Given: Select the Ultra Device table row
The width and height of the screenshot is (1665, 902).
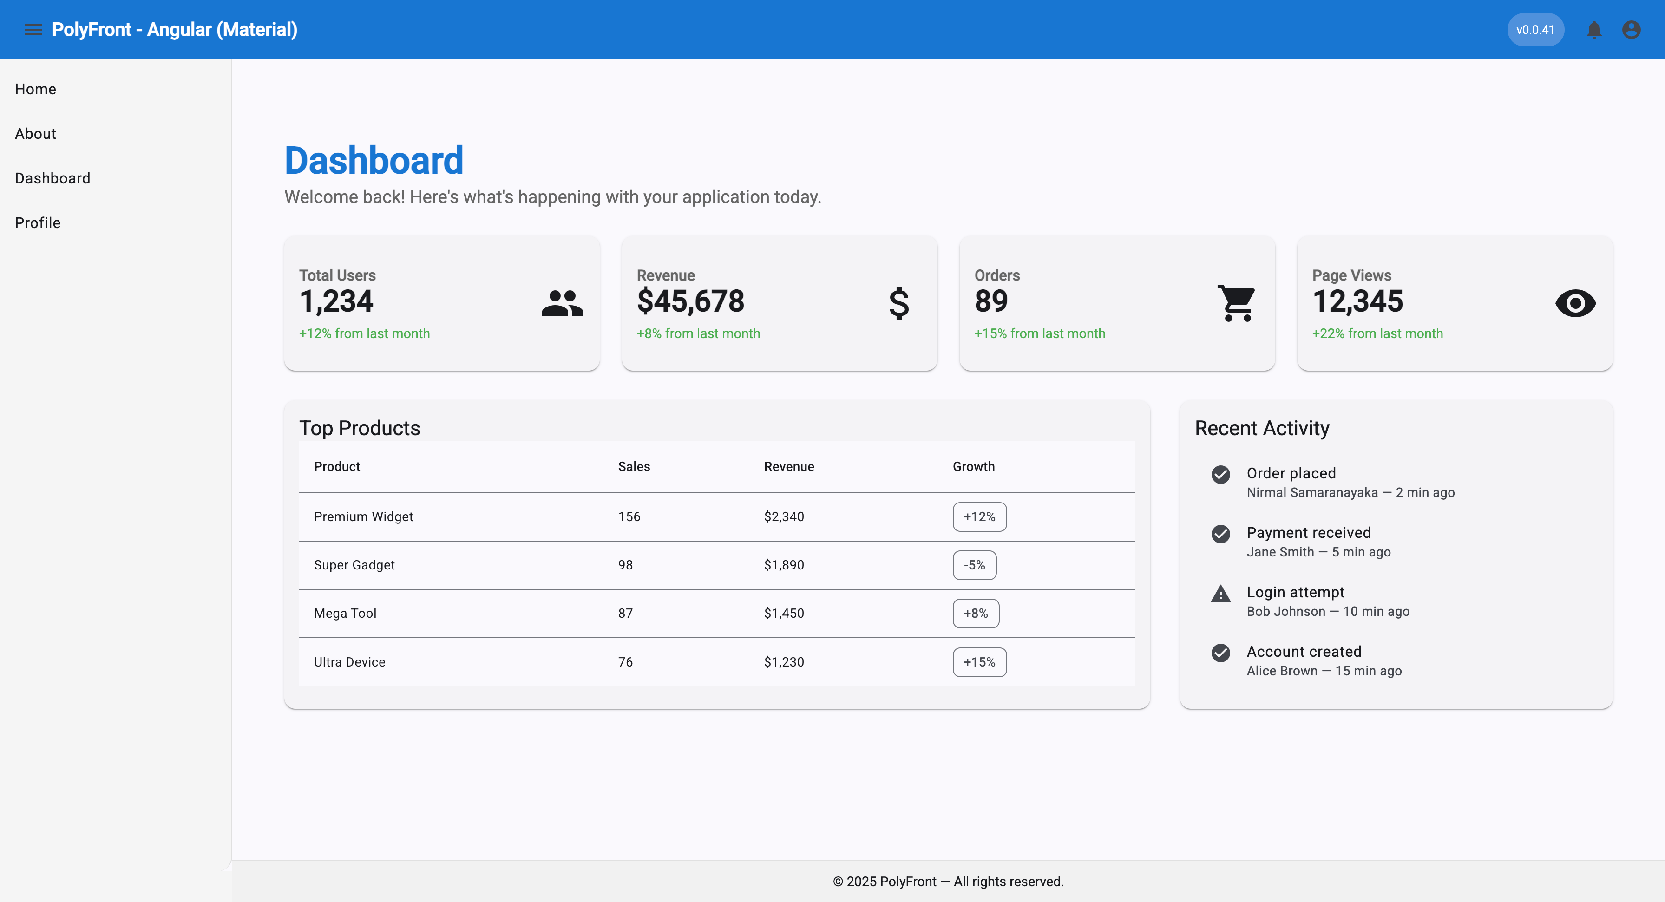Looking at the screenshot, I should coord(716,662).
